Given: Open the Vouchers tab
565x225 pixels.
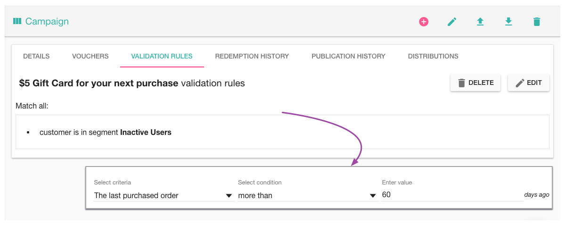Looking at the screenshot, I should pos(90,56).
